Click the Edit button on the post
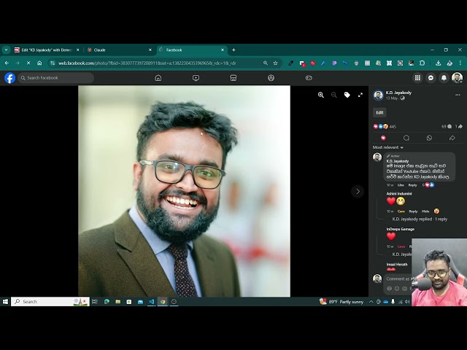This screenshot has height=350, width=467. click(379, 112)
